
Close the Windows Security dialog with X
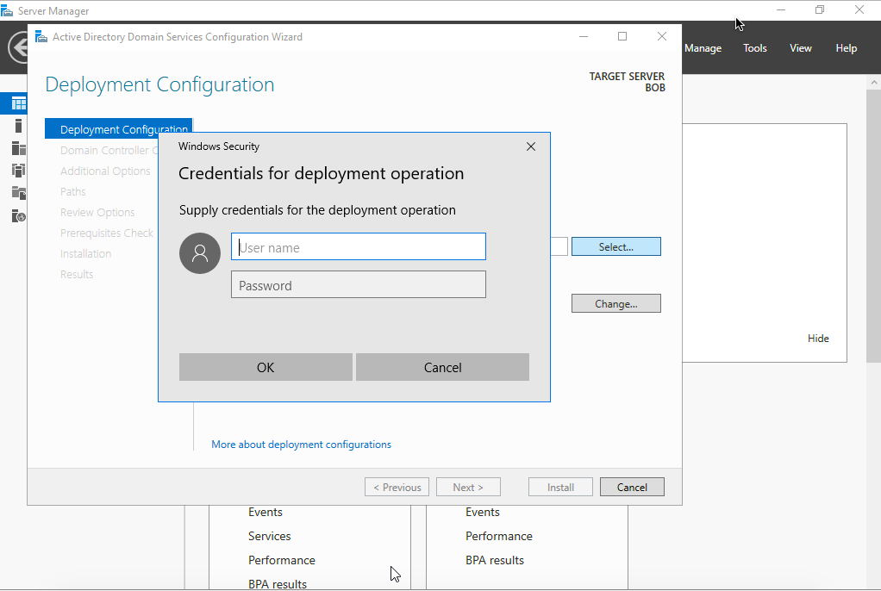530,146
